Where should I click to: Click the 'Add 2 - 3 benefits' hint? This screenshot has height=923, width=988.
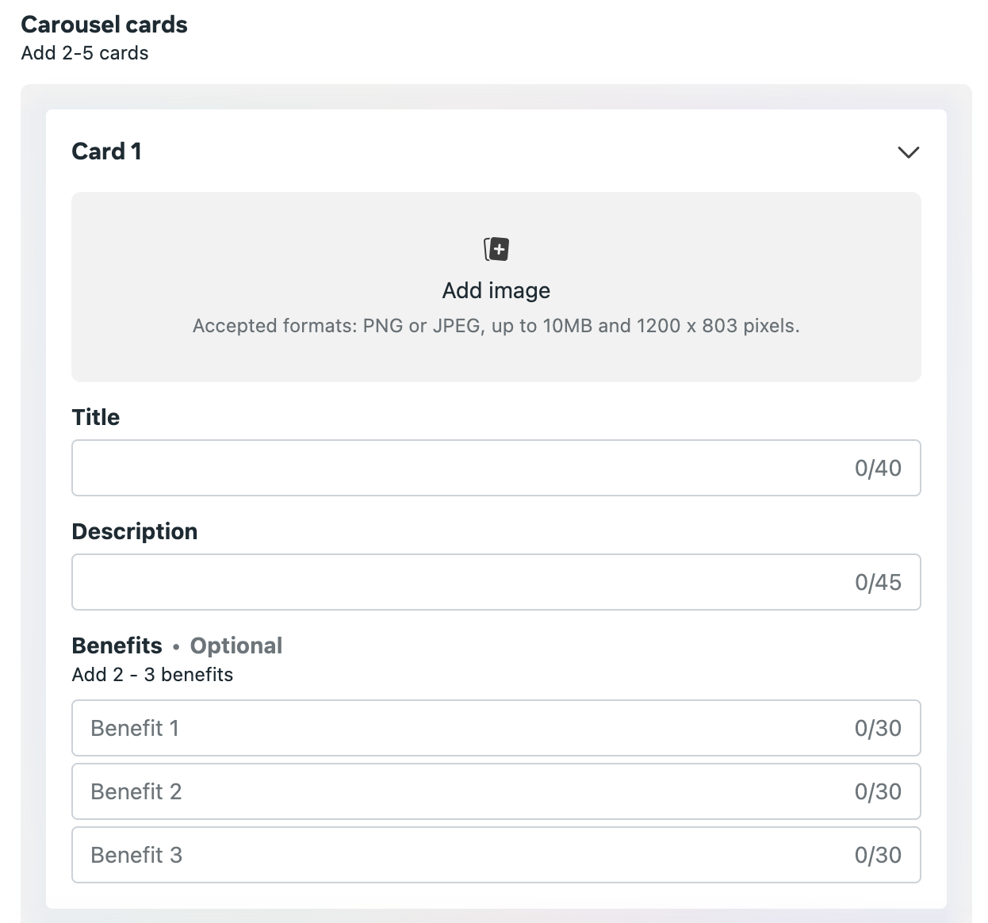152,675
